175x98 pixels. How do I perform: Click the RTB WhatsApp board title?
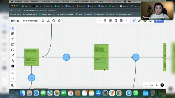[30, 21]
